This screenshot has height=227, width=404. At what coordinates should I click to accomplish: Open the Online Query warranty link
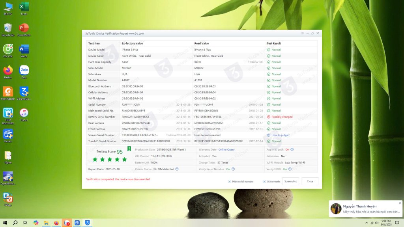coord(226,150)
